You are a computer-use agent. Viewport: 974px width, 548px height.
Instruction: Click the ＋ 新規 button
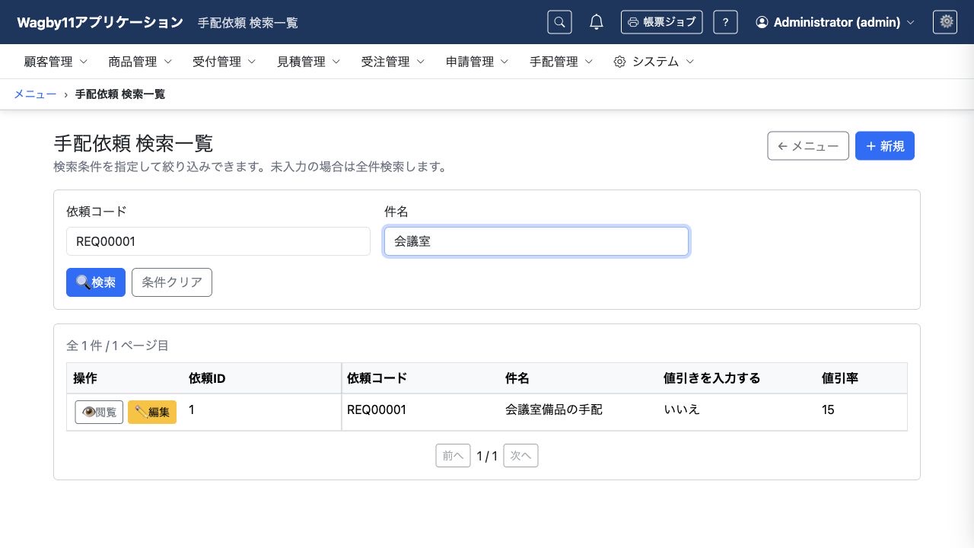pyautogui.click(x=885, y=146)
